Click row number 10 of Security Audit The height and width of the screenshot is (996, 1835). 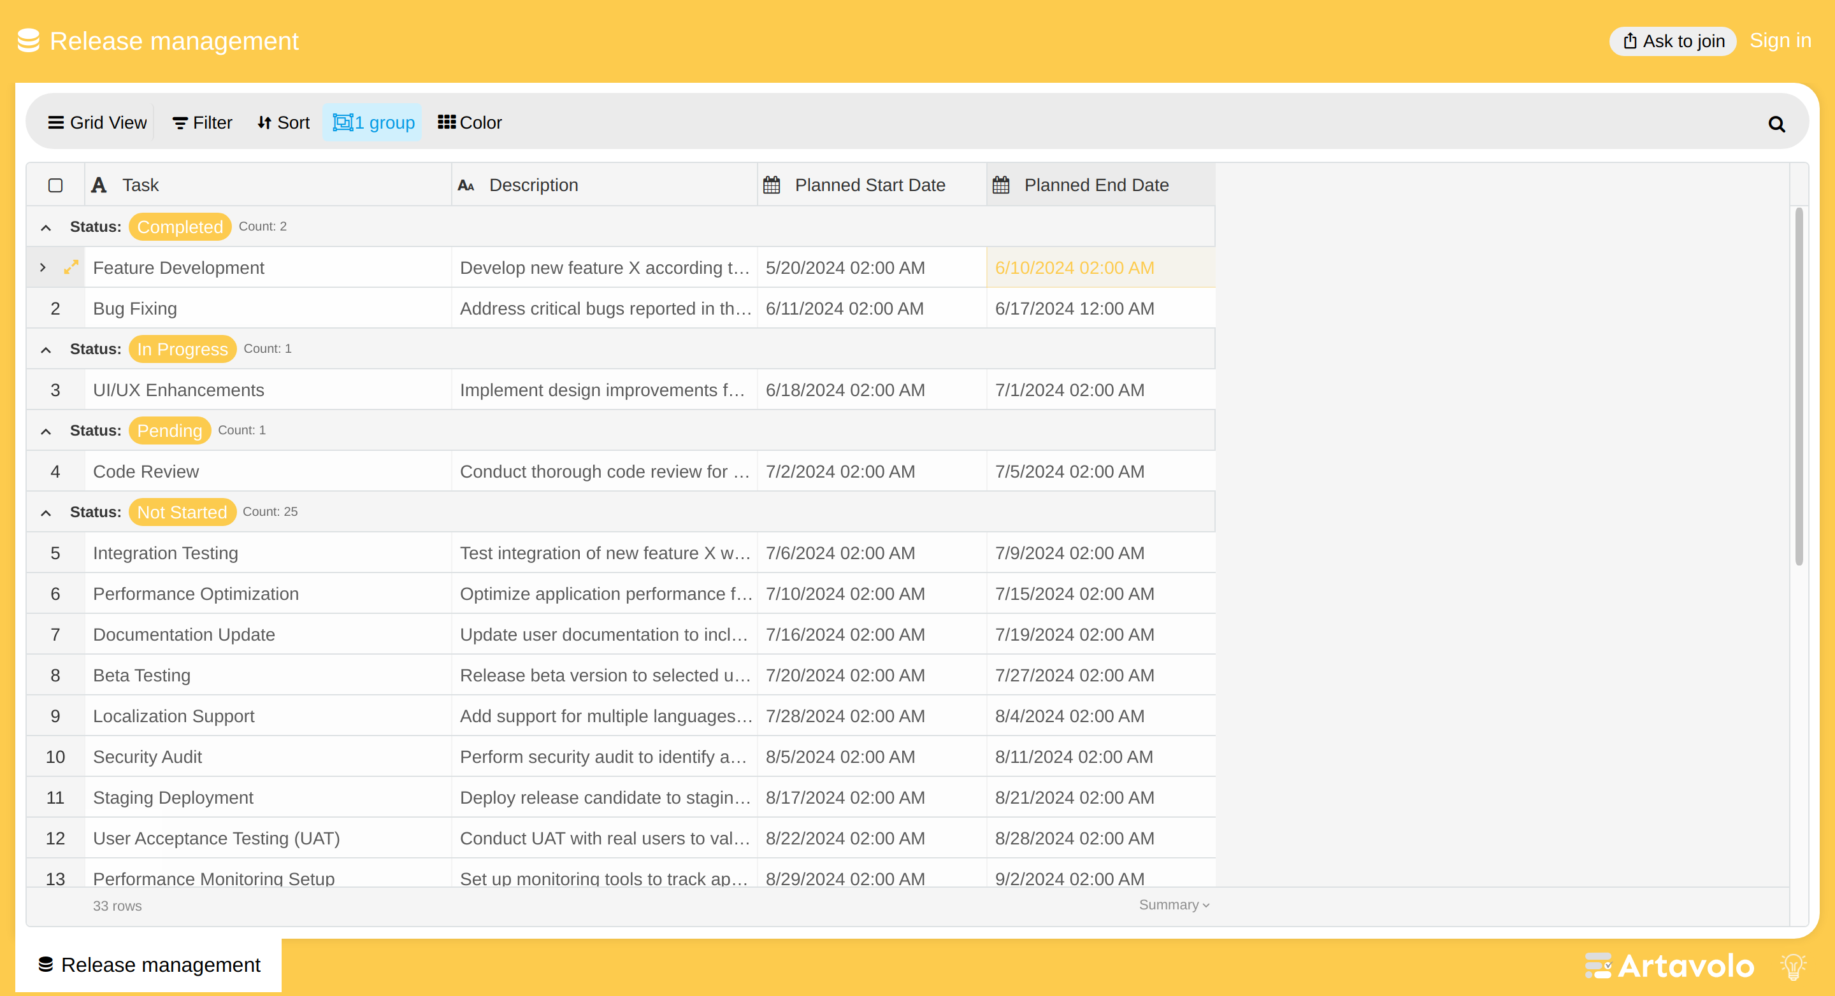55,757
